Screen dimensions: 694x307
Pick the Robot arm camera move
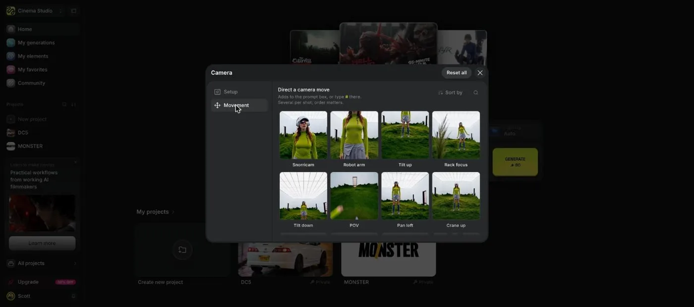tap(354, 139)
